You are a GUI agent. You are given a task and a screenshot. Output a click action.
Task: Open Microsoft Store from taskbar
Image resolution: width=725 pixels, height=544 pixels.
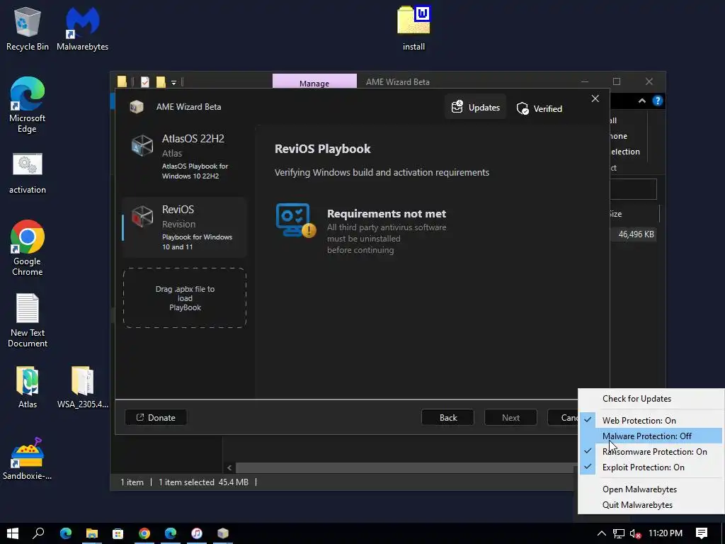tap(118, 533)
